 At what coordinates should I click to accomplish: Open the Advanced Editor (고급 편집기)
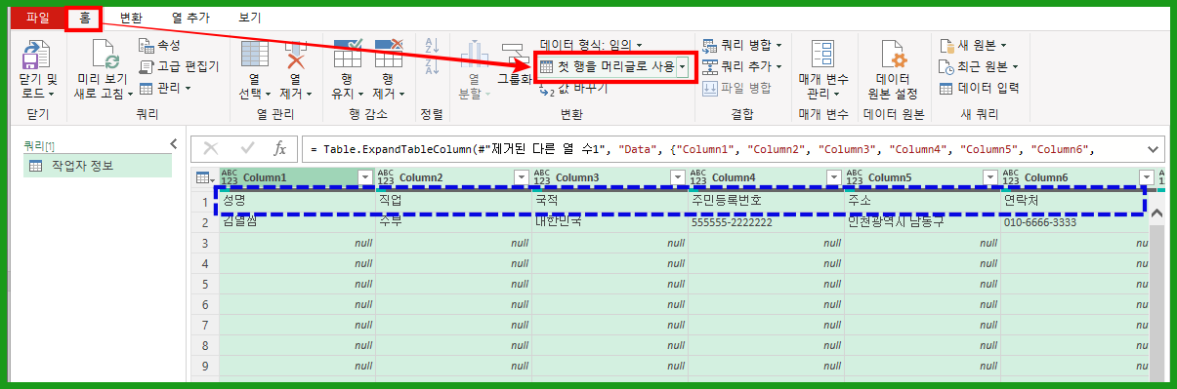pyautogui.click(x=179, y=66)
